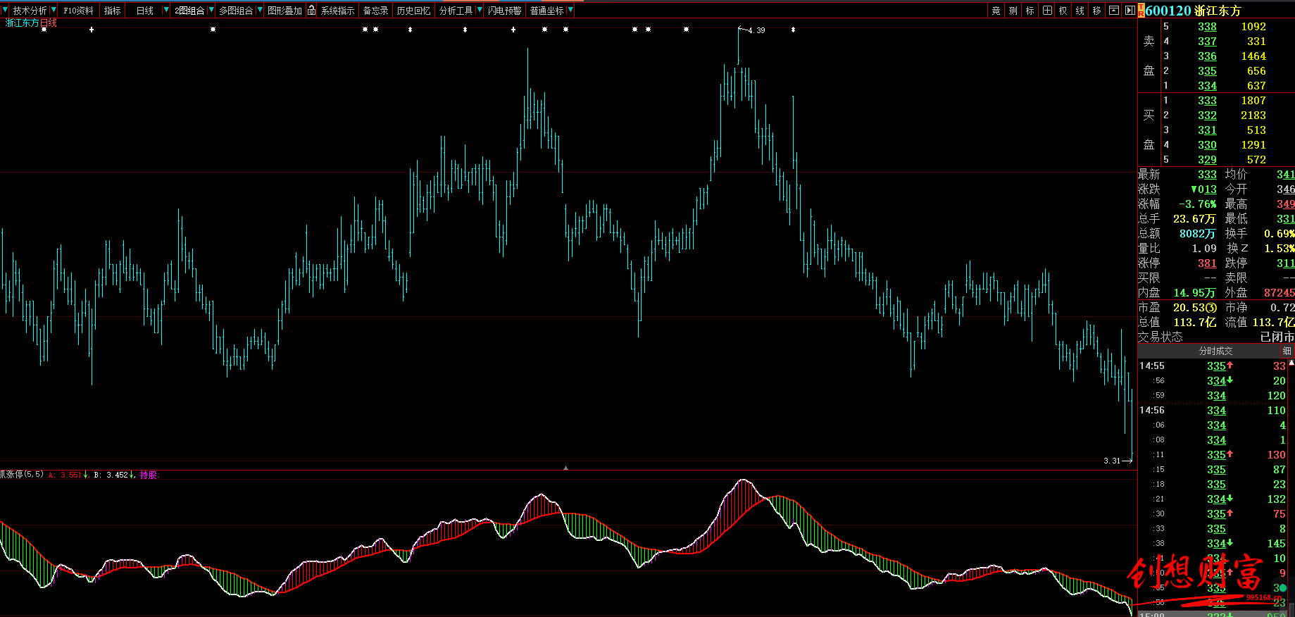The width and height of the screenshot is (1295, 617).
Task: Click the 移 move icon
Action: 1096,11
